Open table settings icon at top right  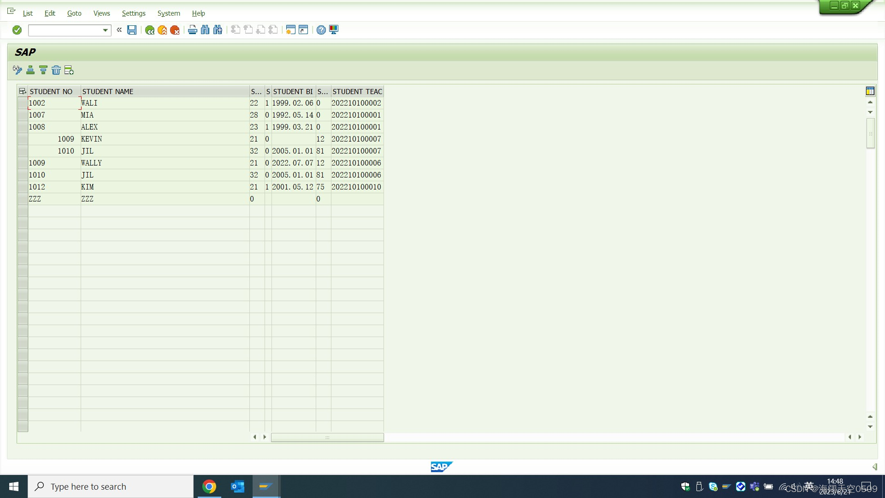coord(870,91)
